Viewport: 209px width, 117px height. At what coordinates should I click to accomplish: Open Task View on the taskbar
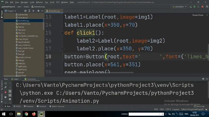[11, 114]
